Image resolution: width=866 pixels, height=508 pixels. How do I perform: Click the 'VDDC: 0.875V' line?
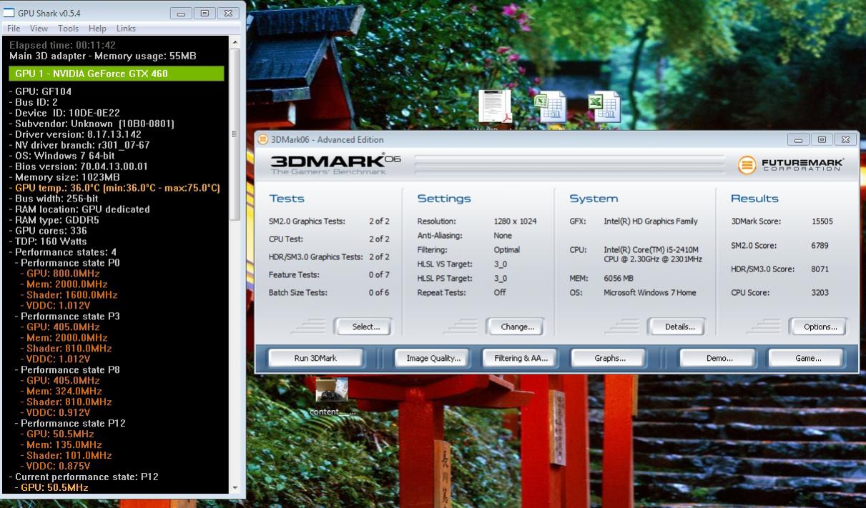pyautogui.click(x=55, y=466)
